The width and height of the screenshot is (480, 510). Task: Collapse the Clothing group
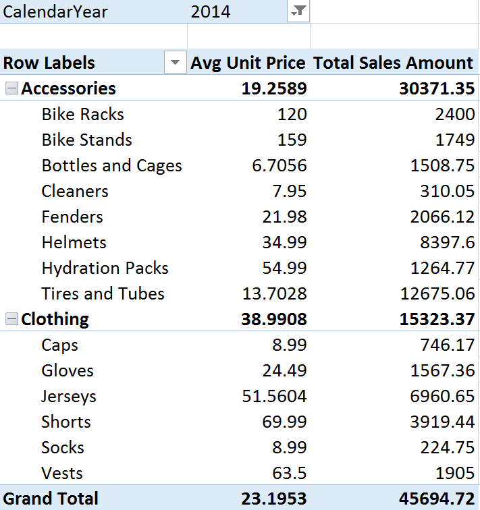tap(11, 320)
